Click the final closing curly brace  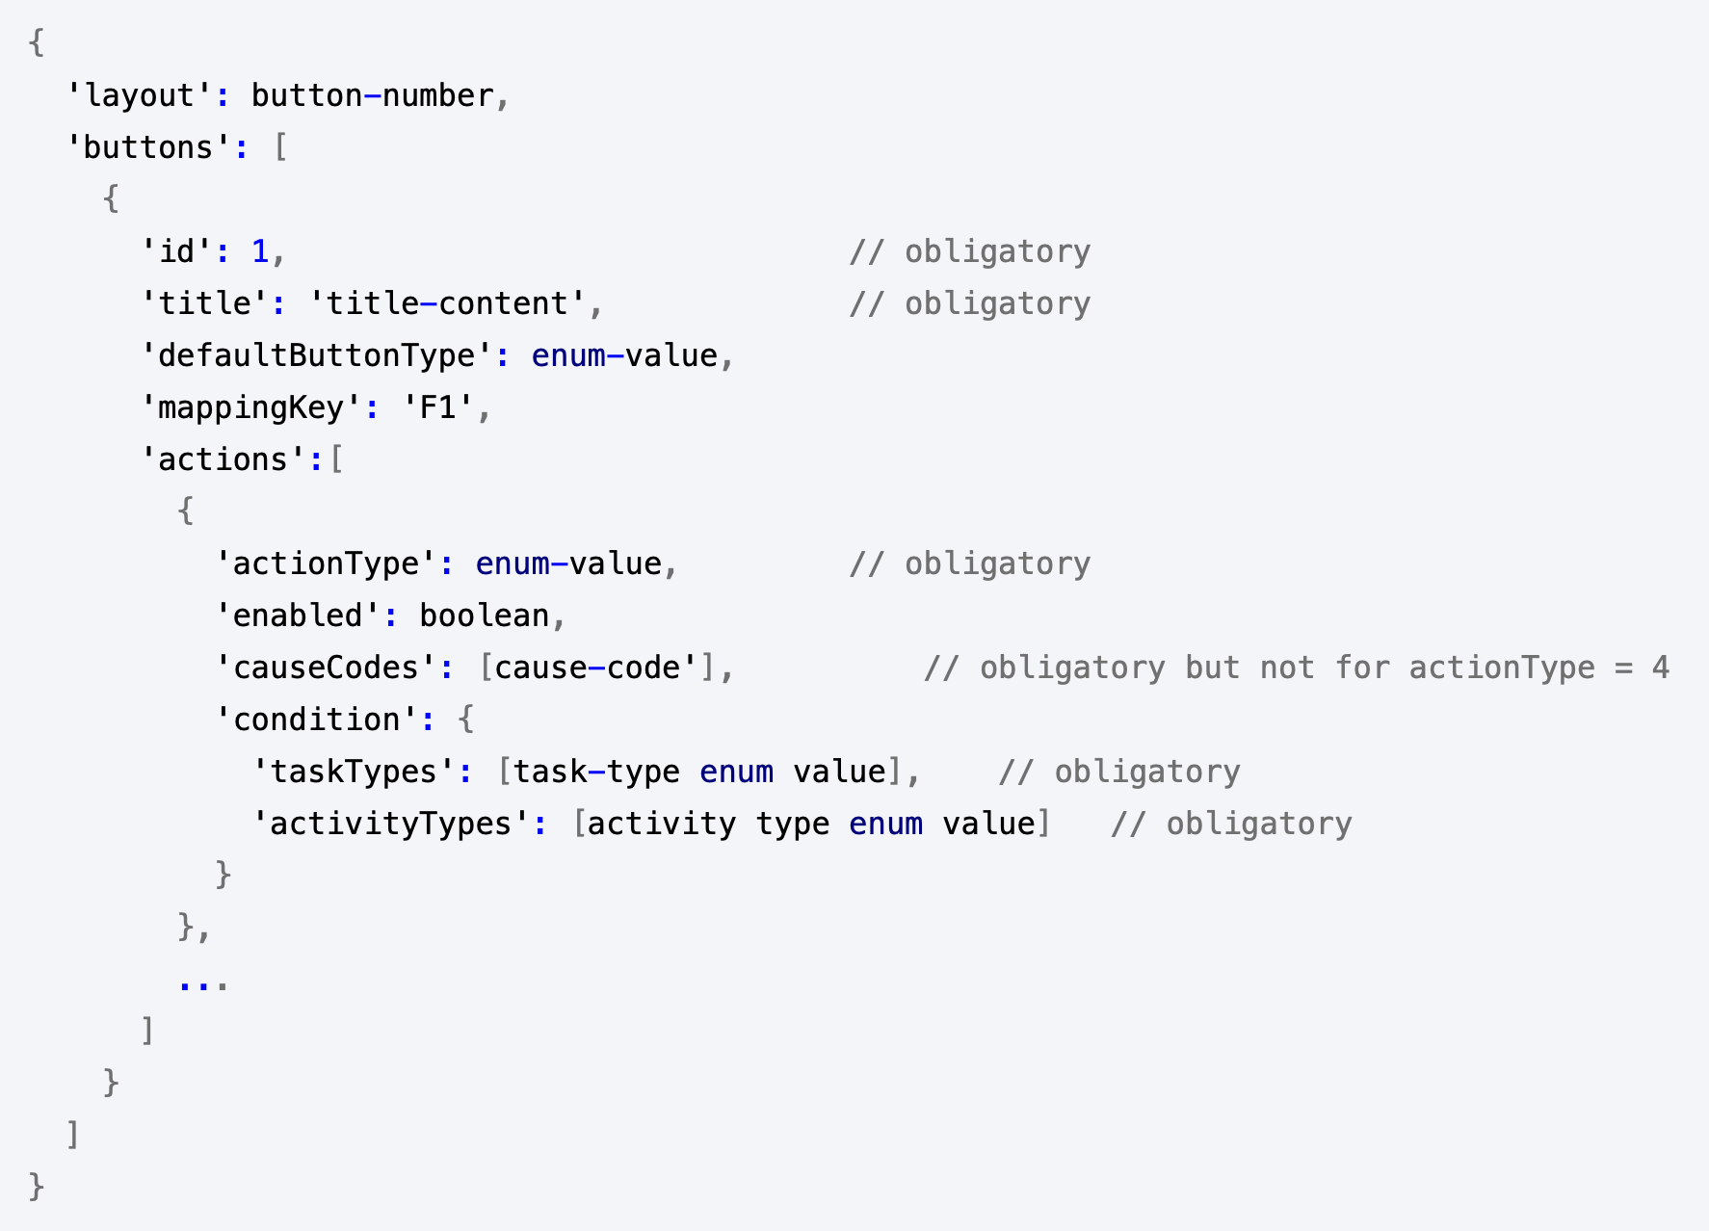click(37, 1187)
